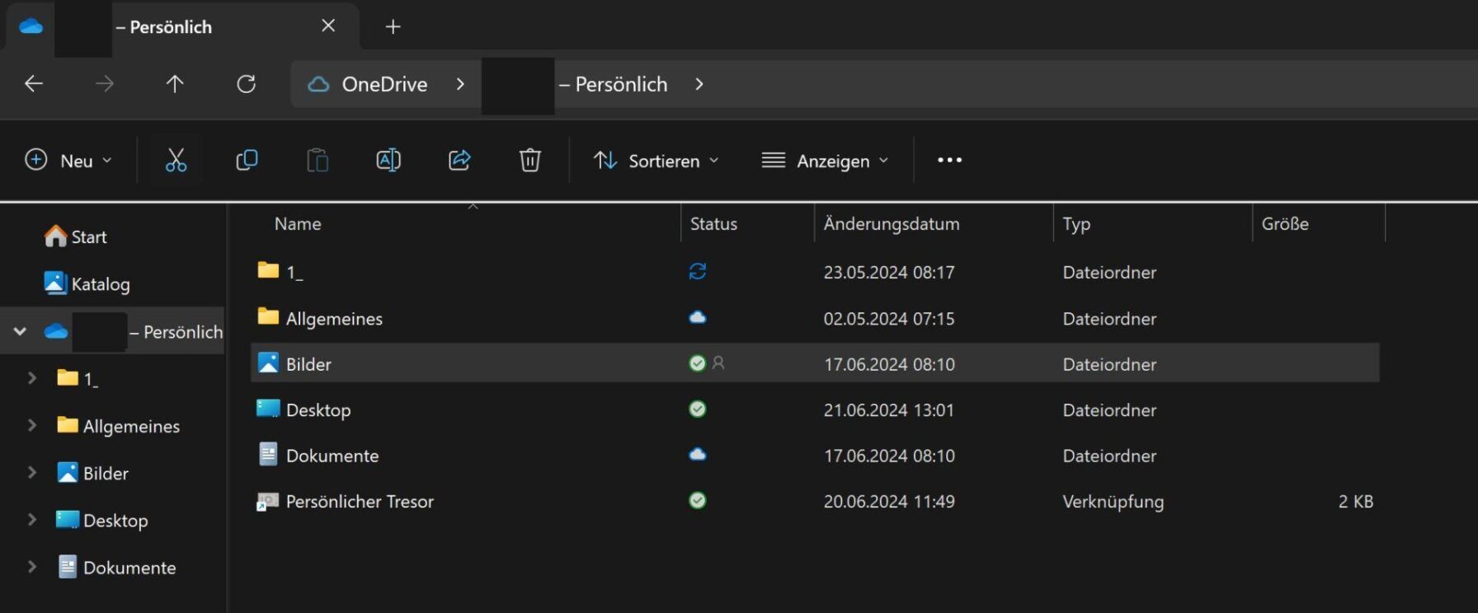Go forward with the right arrow

click(x=105, y=84)
